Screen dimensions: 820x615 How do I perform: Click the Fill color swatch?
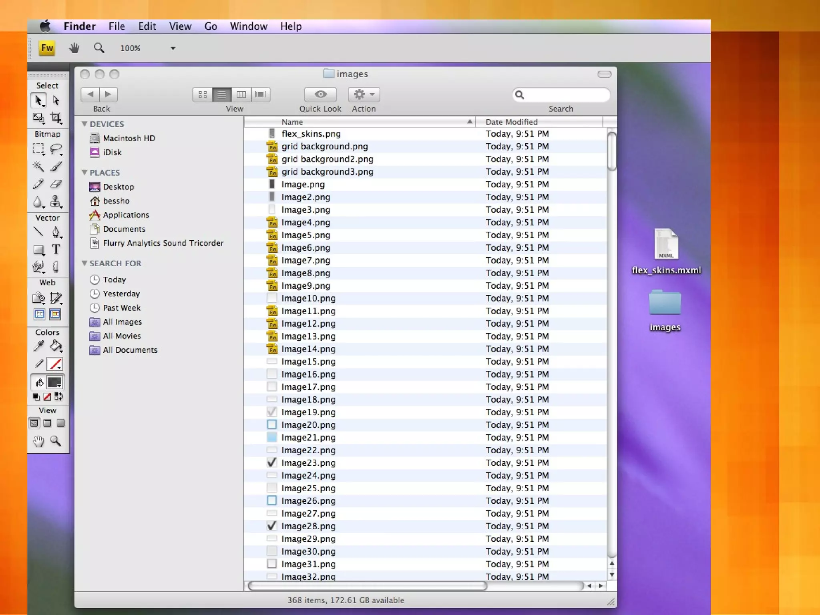tap(54, 382)
